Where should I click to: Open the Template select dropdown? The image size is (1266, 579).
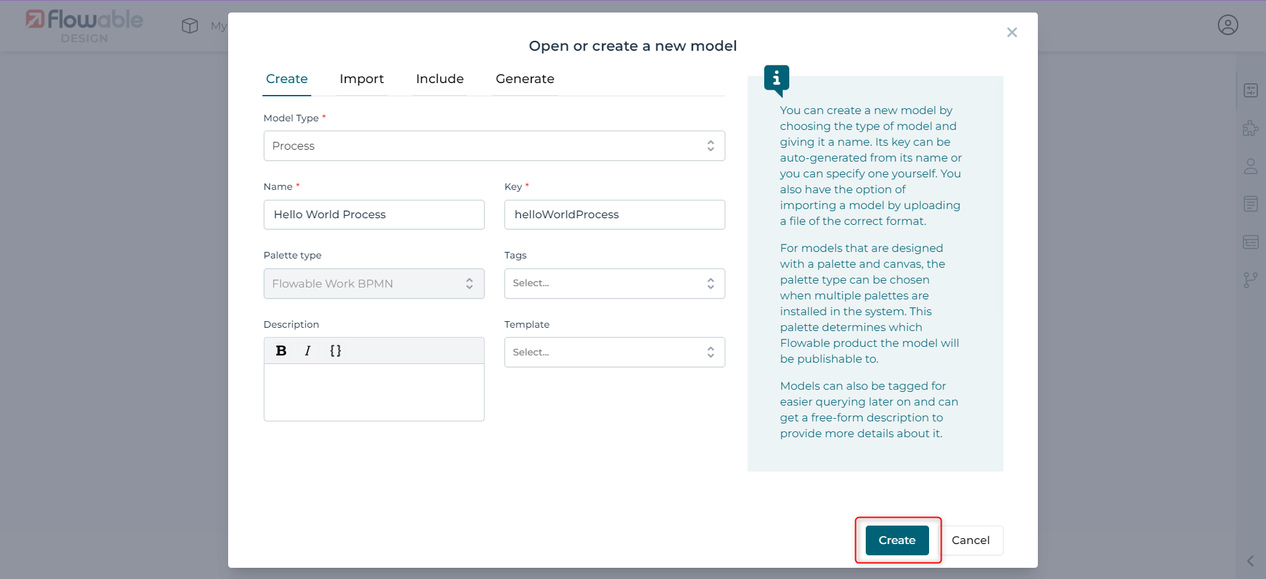pos(614,352)
